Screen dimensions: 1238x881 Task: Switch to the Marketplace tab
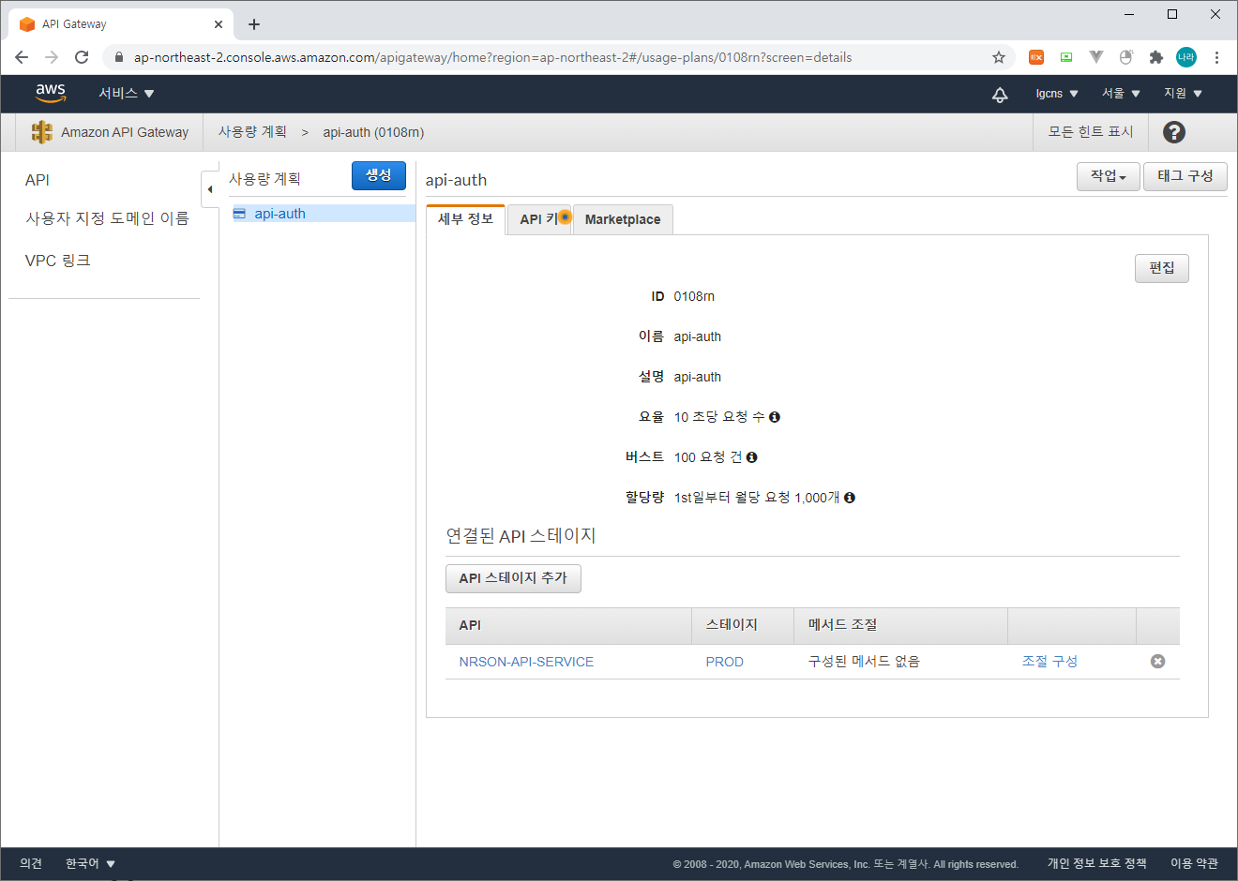click(x=623, y=219)
